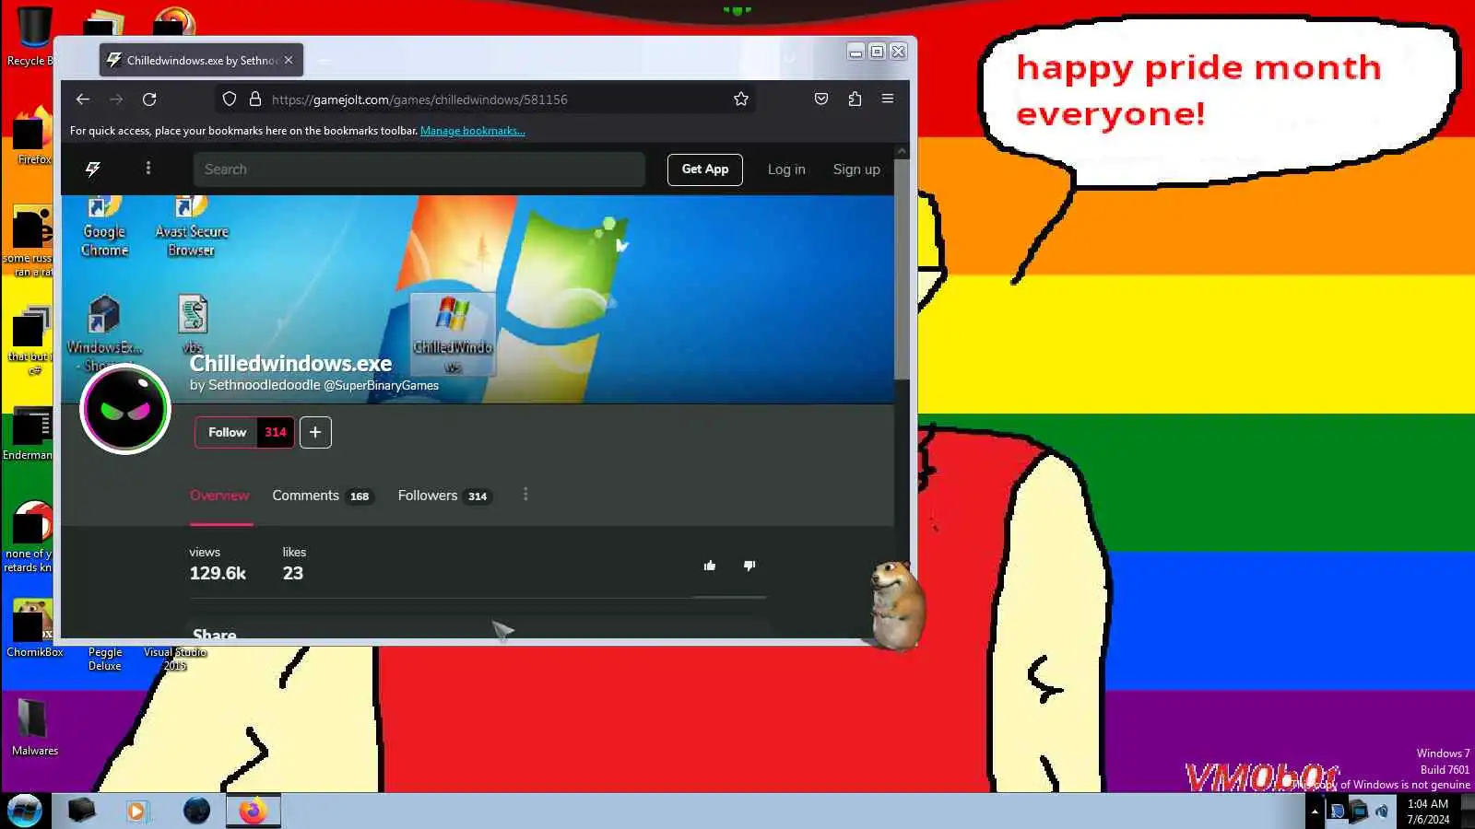
Task: Open the Game Jolt three-dot navigation menu
Action: pyautogui.click(x=148, y=169)
